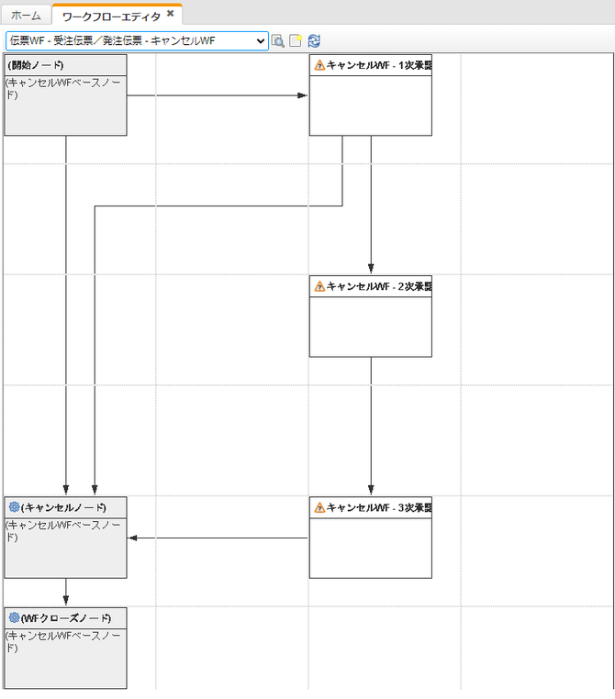The height and width of the screenshot is (699, 615).
Task: Click the refresh icon in toolbar
Action: (x=314, y=40)
